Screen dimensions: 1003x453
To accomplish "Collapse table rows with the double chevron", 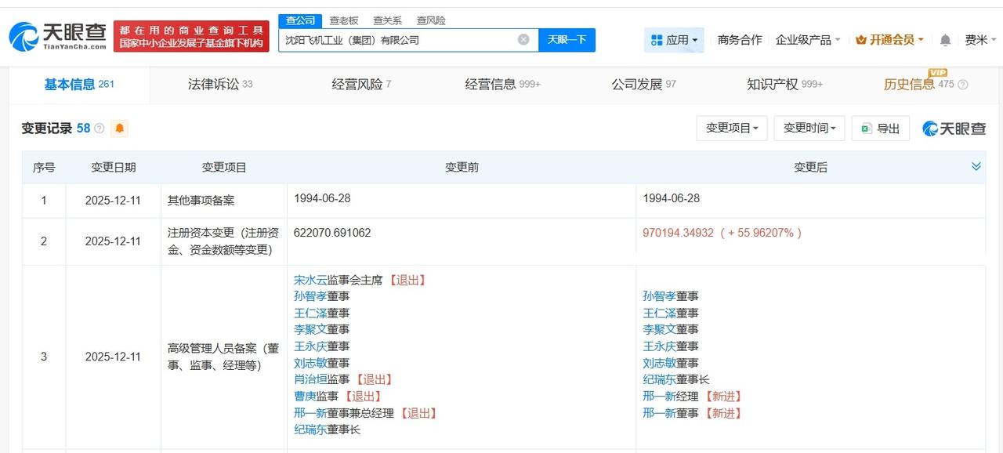I will [976, 166].
